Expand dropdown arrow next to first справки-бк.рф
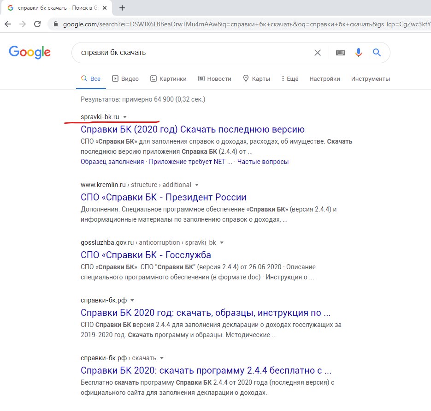This screenshot has height=411, width=431. click(x=132, y=300)
